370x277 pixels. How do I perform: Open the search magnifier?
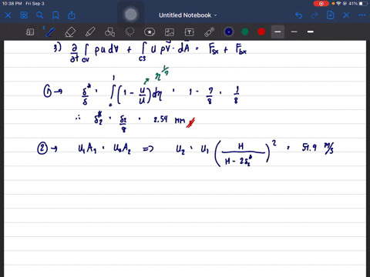[39, 15]
